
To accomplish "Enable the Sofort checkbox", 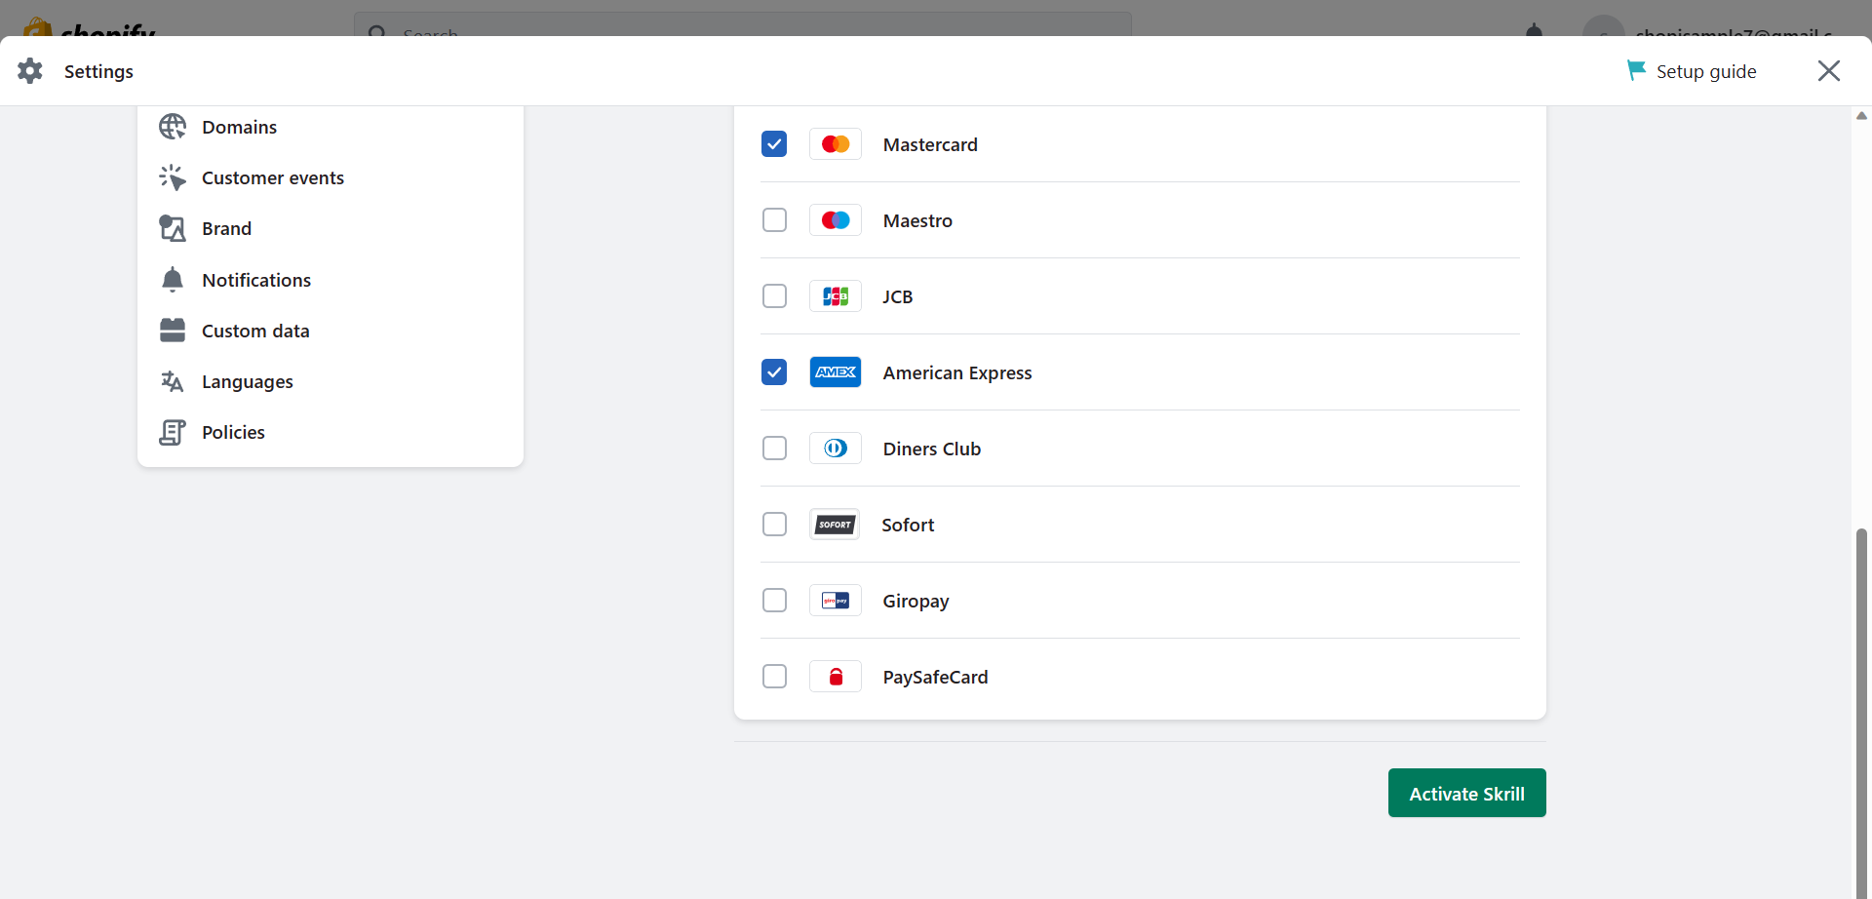I will coord(774,525).
